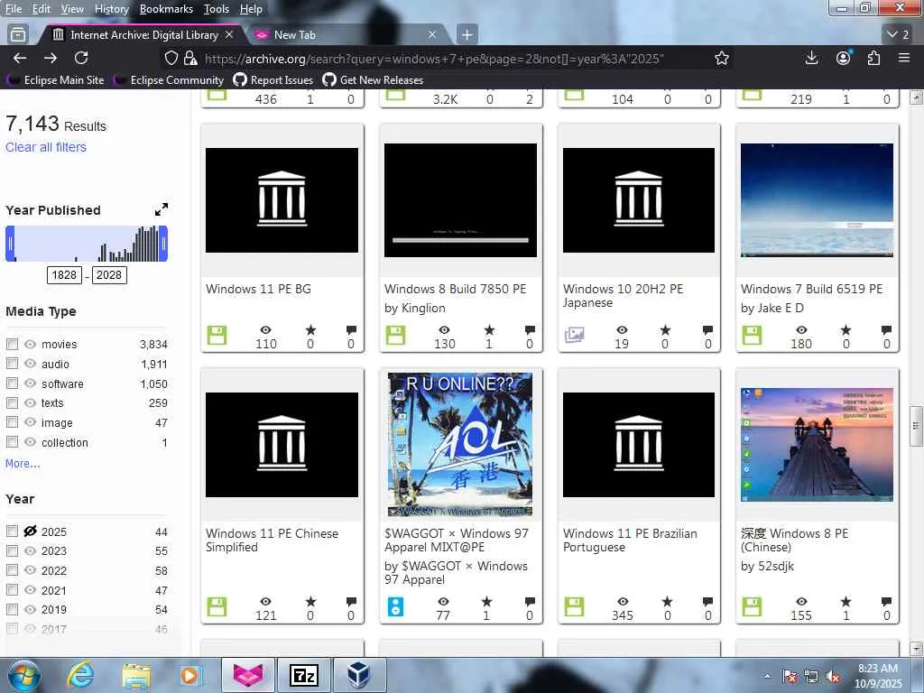This screenshot has width=924, height=693.
Task: Open VirtualBox from the taskbar
Action: coord(359,675)
